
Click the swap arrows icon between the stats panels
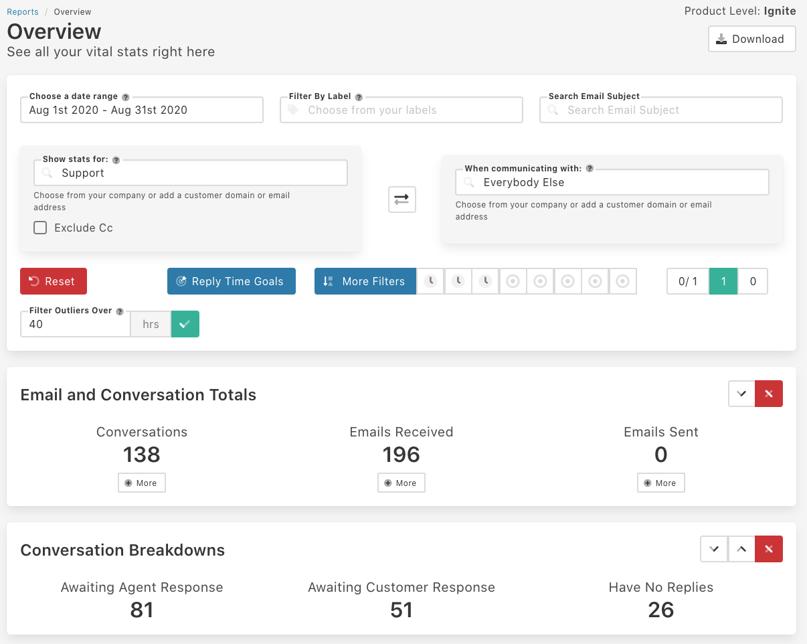click(401, 199)
